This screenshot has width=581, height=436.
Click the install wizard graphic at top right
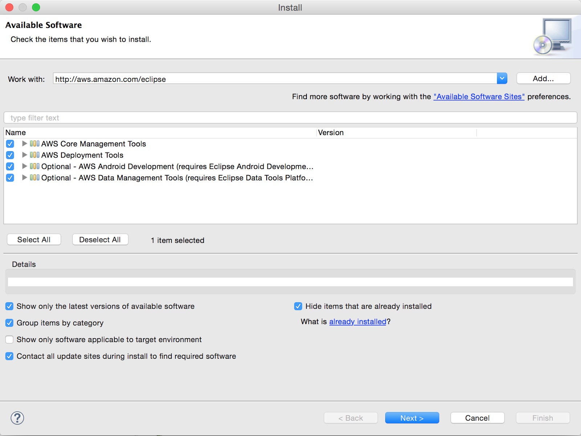pyautogui.click(x=553, y=36)
